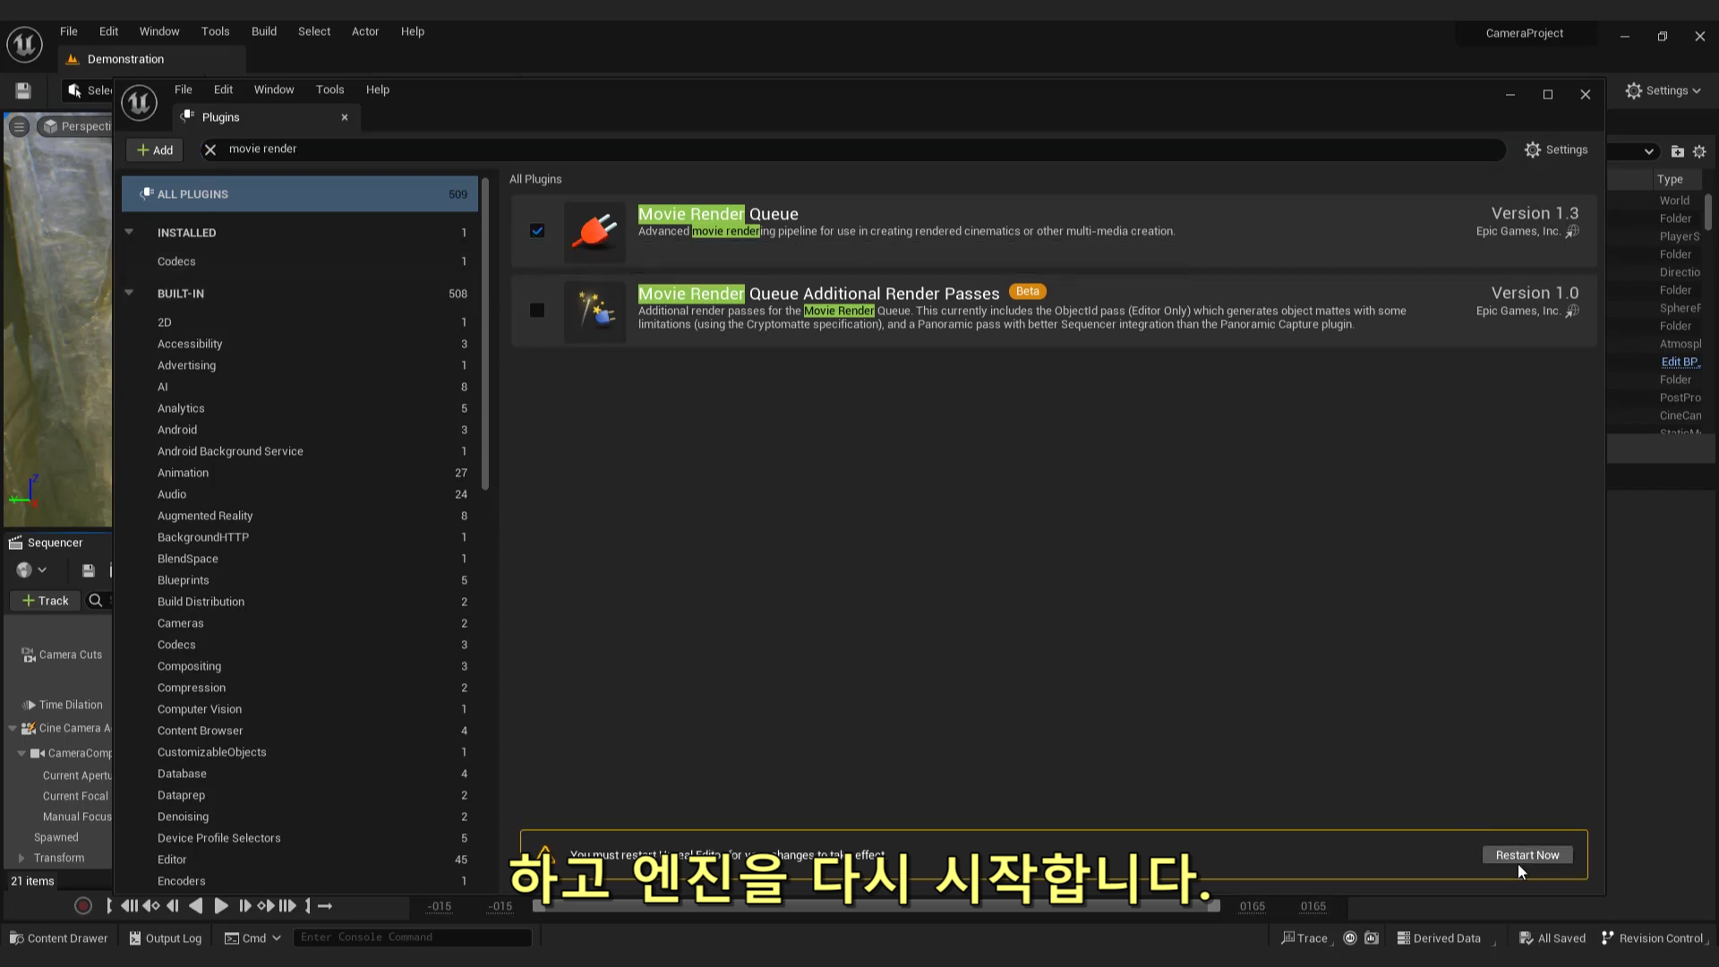Click the Add plugin button
1719x967 pixels.
[x=155, y=150]
